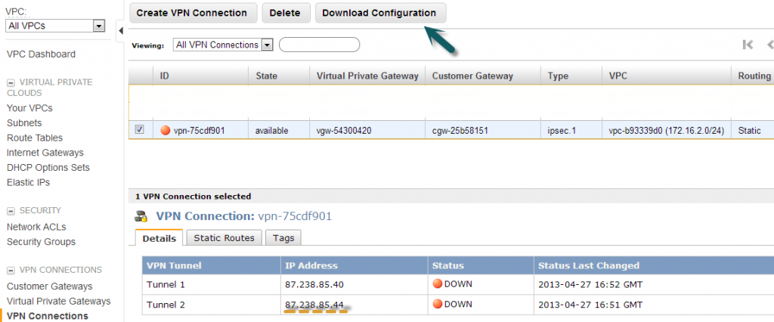This screenshot has width=774, height=322.
Task: Click the VPN search filter field
Action: [319, 45]
